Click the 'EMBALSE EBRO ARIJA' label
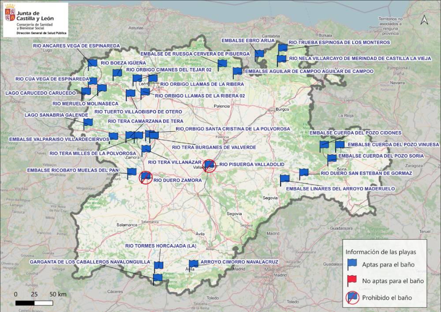This screenshot has width=441, height=312. pyautogui.click(x=248, y=41)
